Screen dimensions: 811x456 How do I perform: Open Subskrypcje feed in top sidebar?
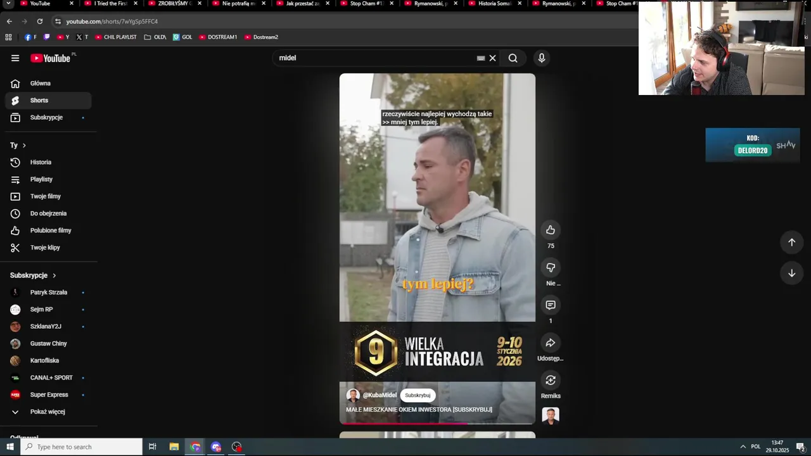[x=48, y=118]
